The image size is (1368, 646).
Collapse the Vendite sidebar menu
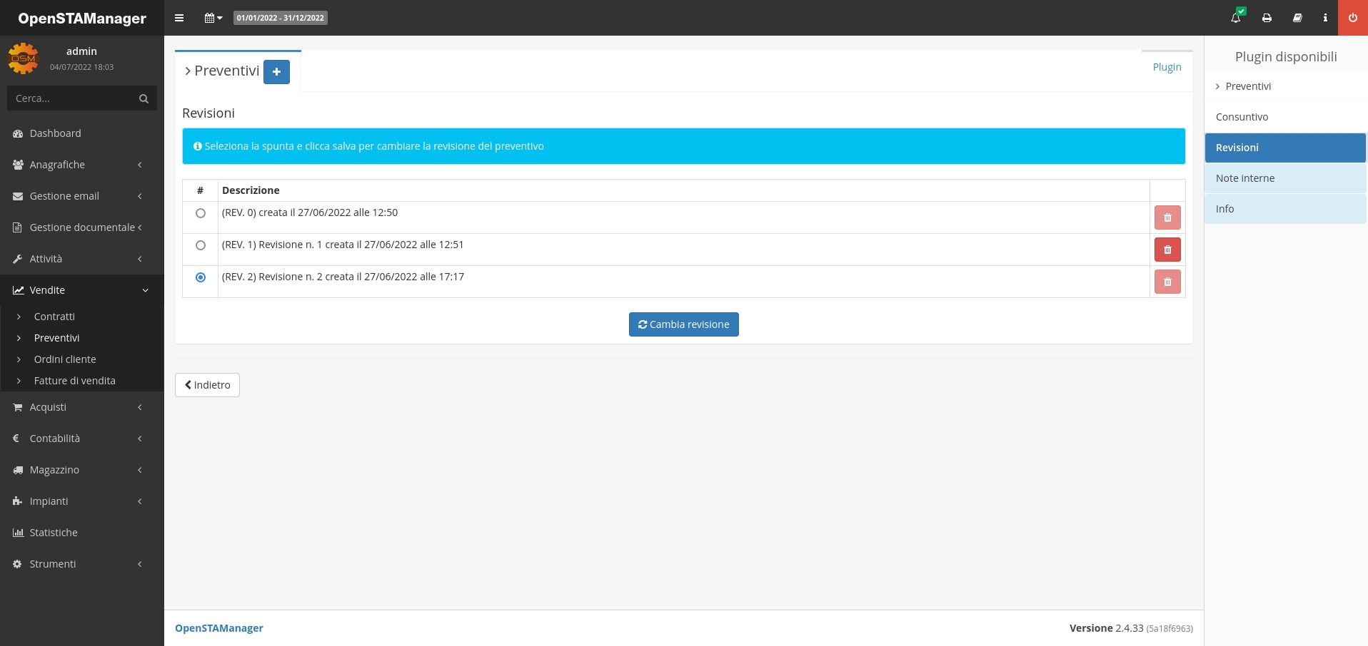click(79, 290)
